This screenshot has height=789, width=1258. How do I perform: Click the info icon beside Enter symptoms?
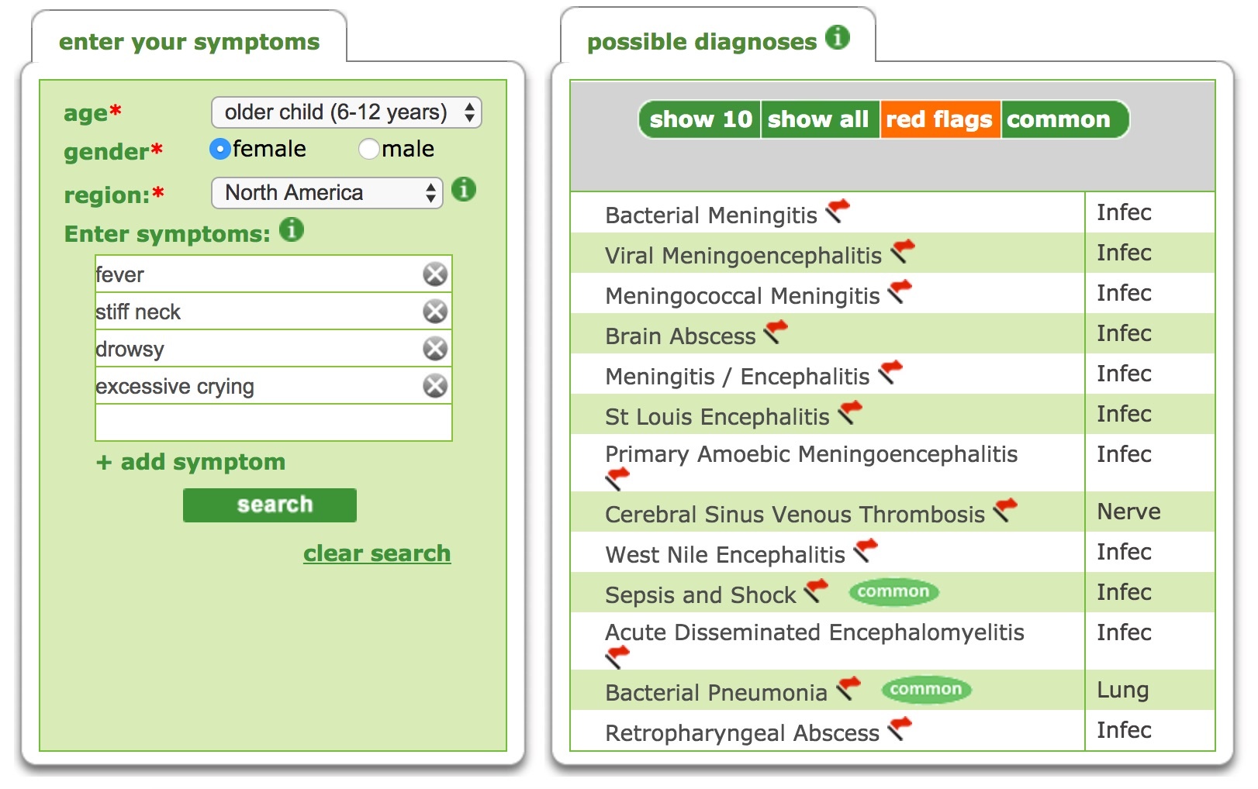(x=292, y=230)
